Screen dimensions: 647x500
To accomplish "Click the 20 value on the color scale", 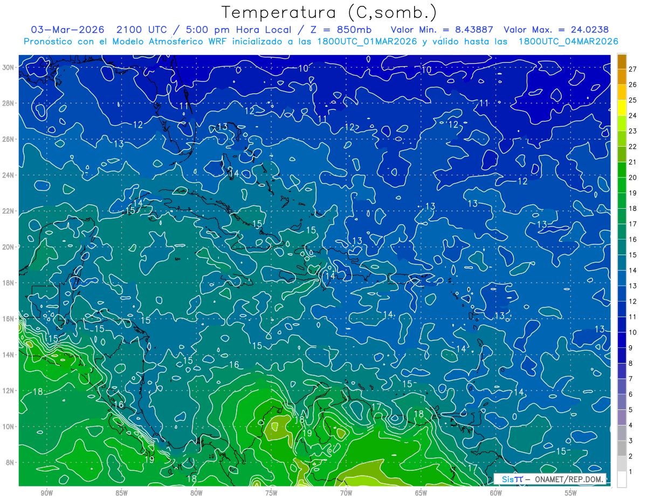I will pos(633,177).
